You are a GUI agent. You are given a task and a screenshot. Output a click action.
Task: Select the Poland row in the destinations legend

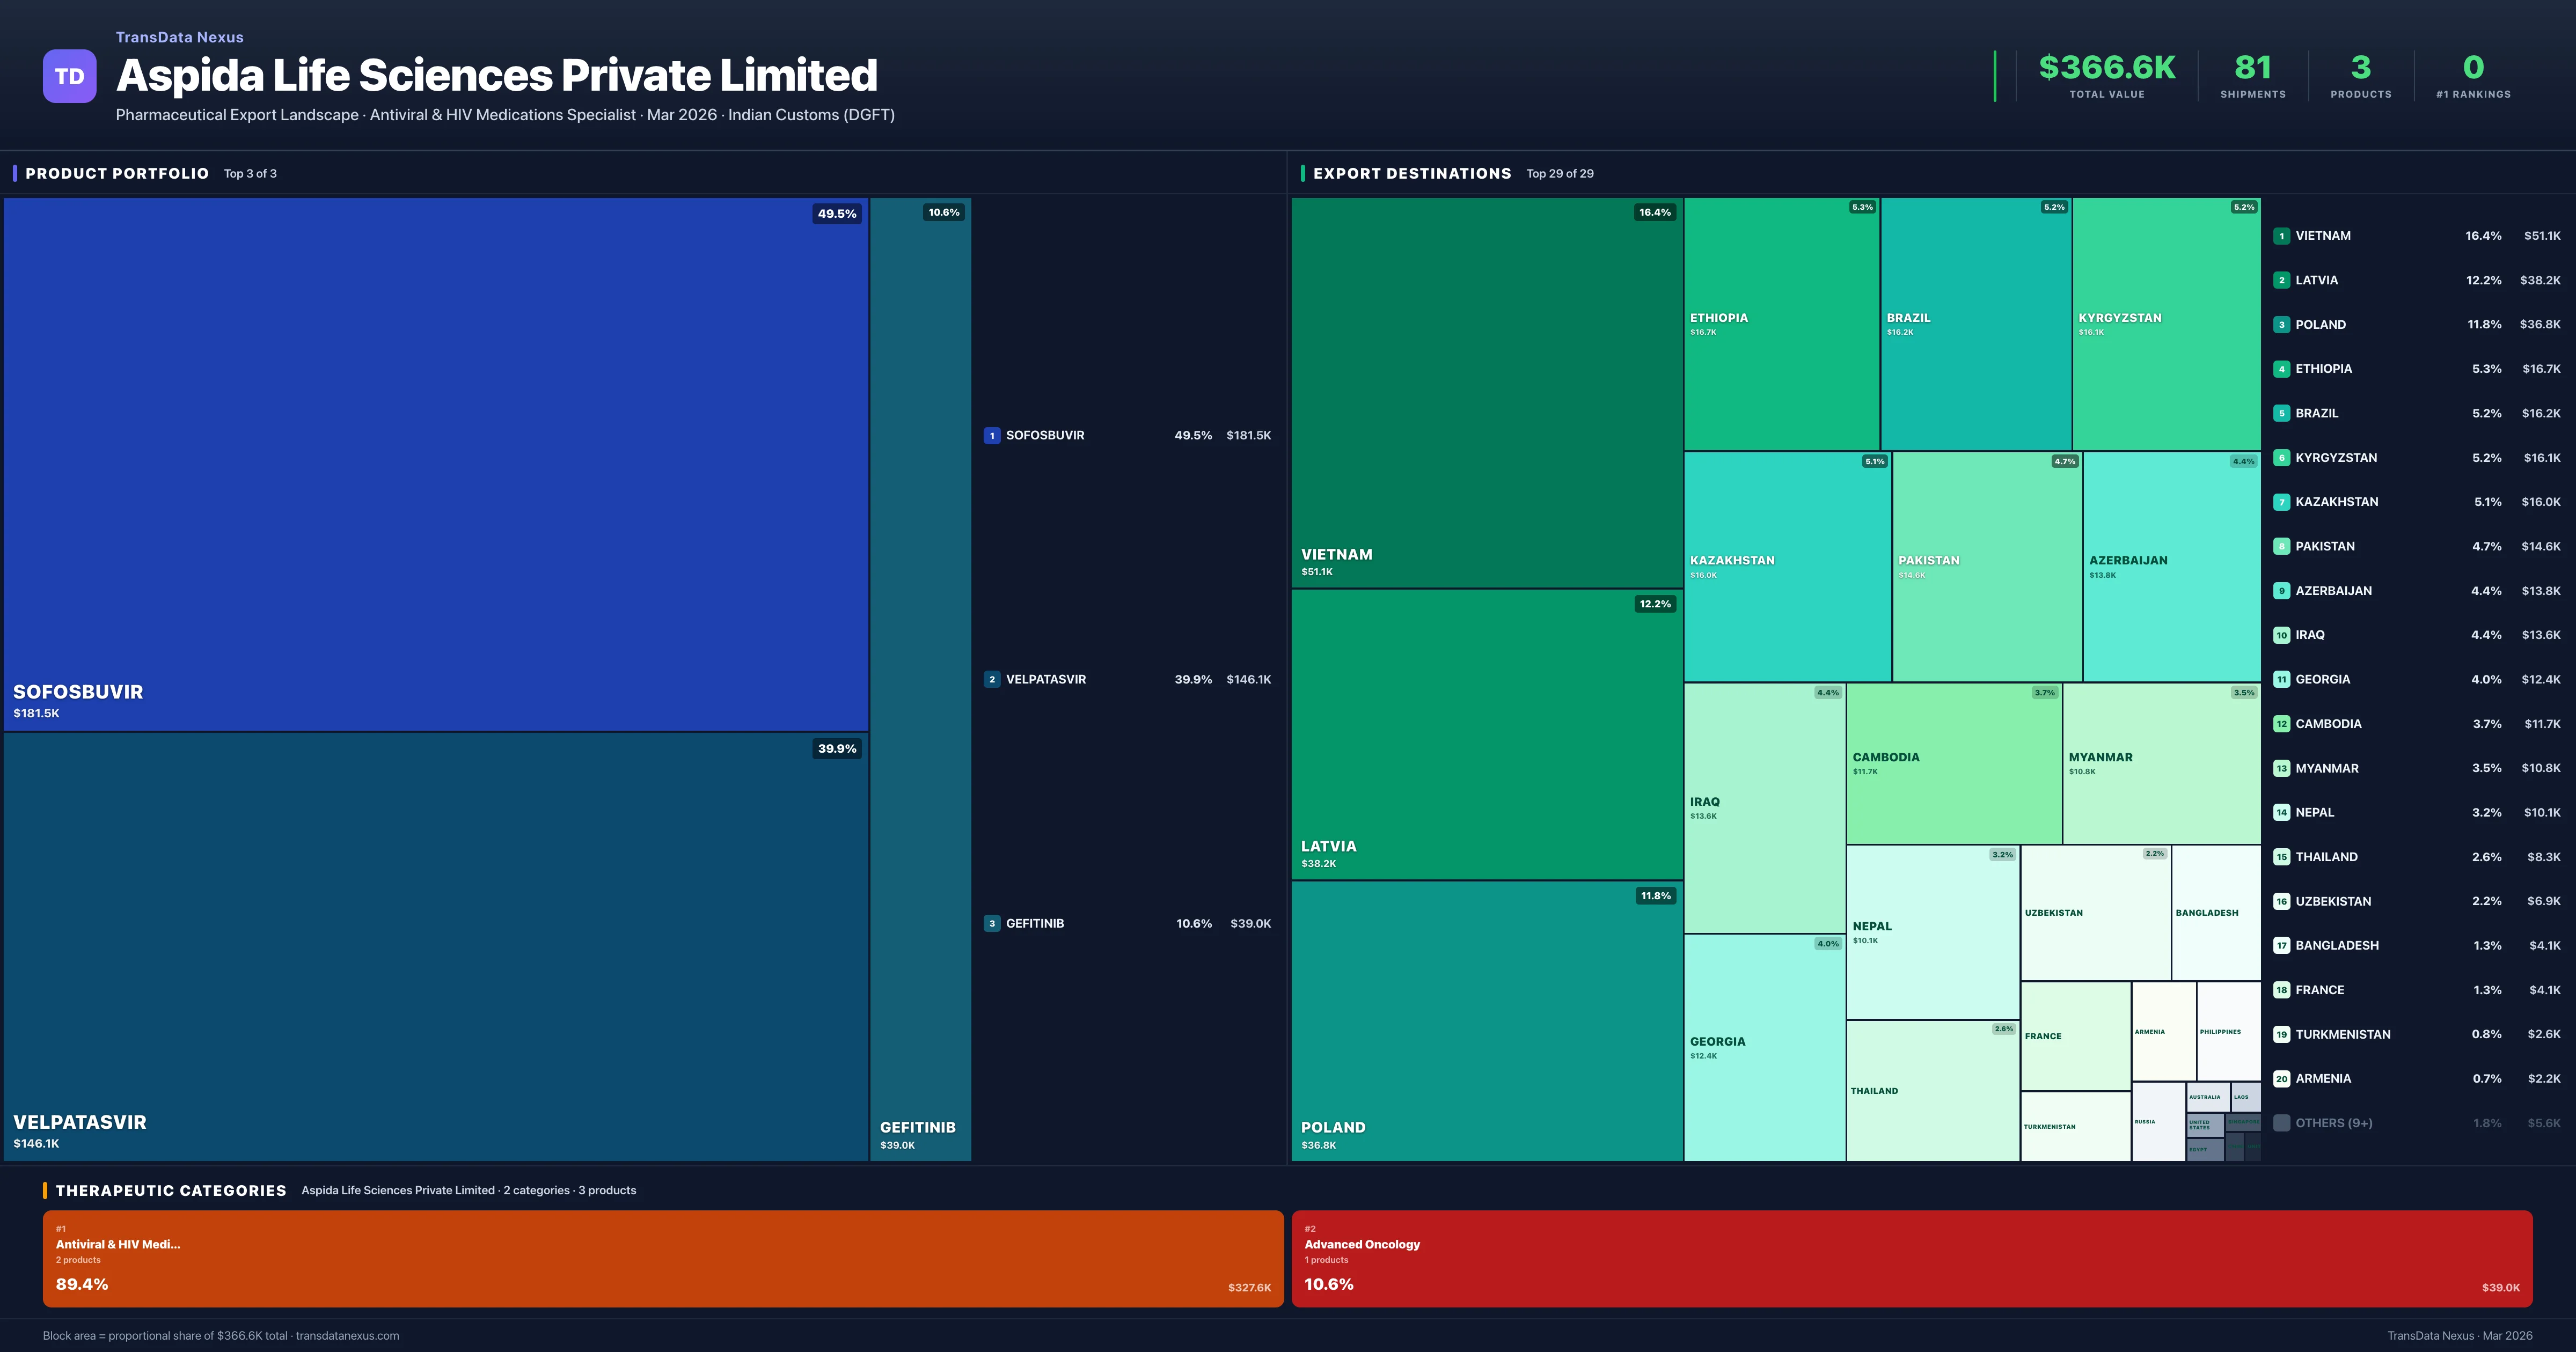[2416, 325]
